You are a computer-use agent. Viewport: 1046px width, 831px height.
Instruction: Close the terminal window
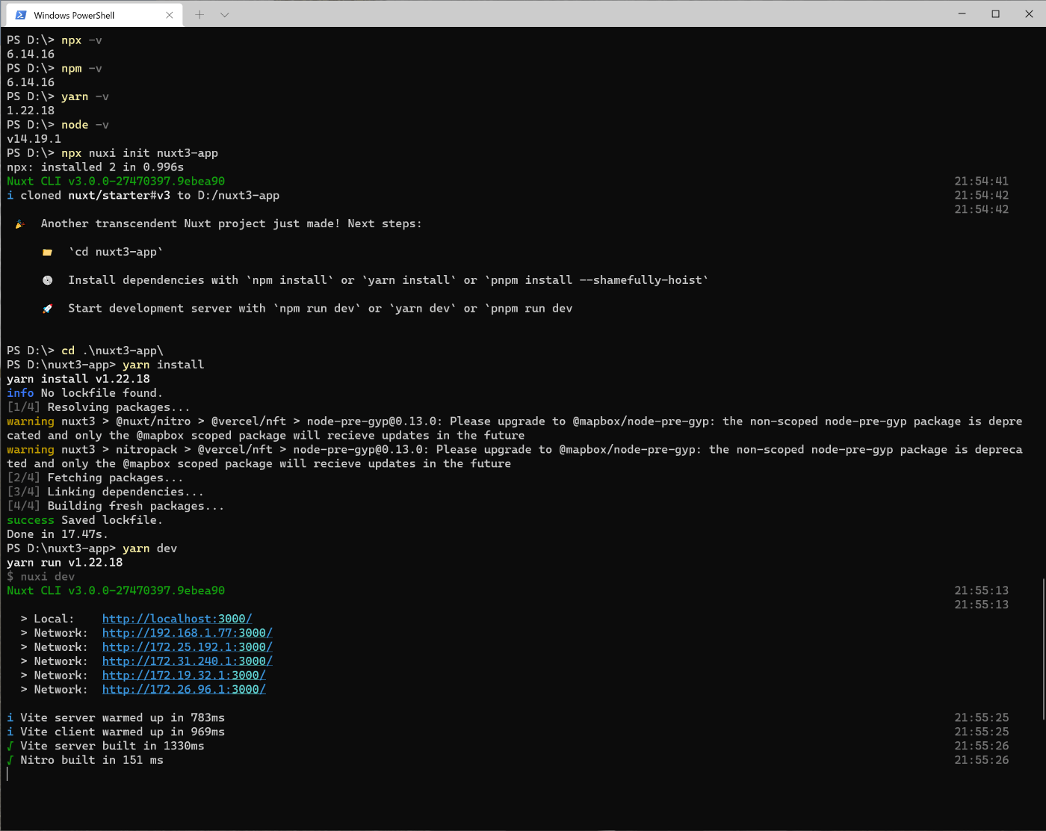pos(1029,13)
